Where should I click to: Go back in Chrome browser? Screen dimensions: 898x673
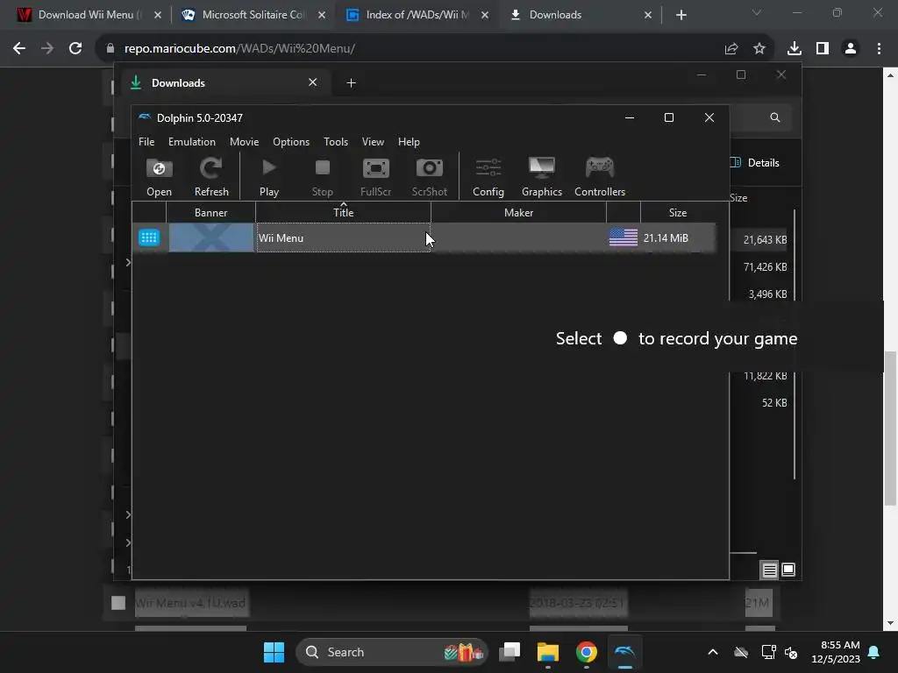click(x=19, y=49)
